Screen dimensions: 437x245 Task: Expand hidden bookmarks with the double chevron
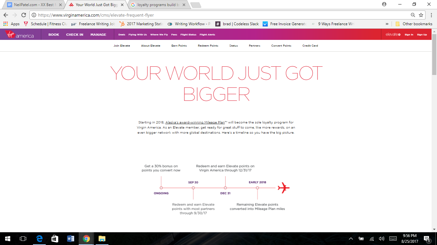387,24
